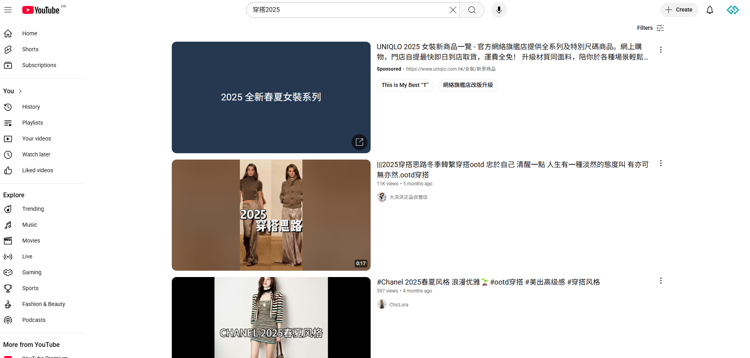Open Gaming icon in Explore

[x=8, y=272]
